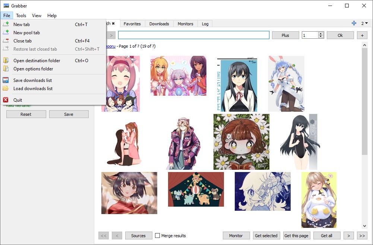Increase the page number with up arrow
Image resolution: width=373 pixels, height=245 pixels.
point(321,34)
